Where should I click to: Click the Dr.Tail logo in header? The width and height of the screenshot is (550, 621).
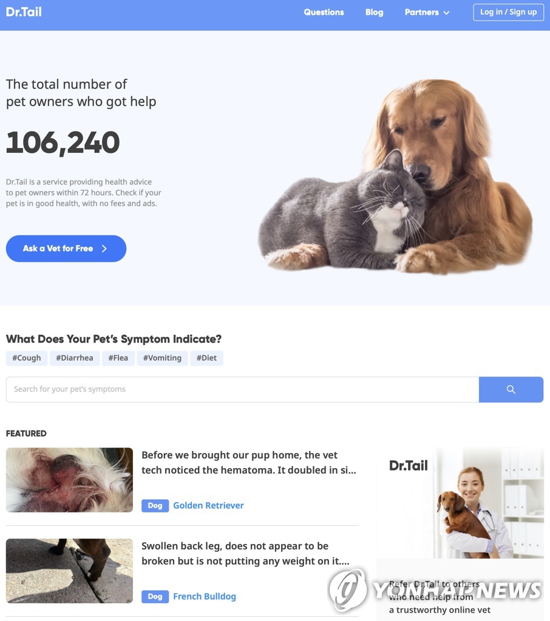[x=24, y=12]
